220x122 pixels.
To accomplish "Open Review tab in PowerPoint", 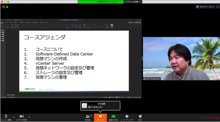I will coord(41,22).
